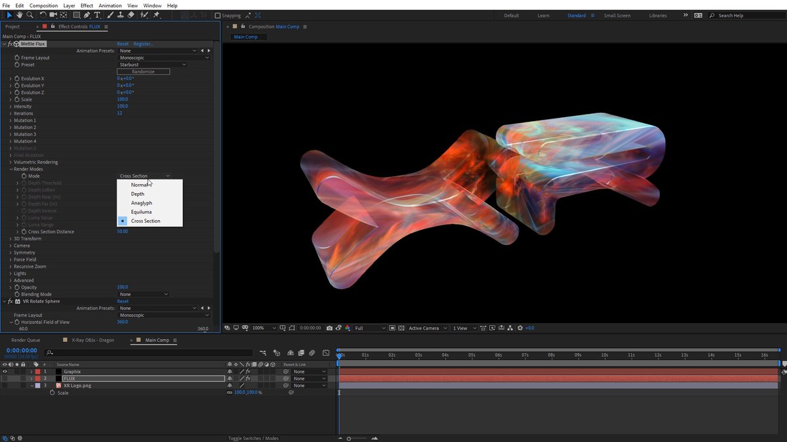Select the Eraser tool
Image resolution: width=787 pixels, height=442 pixels.
pyautogui.click(x=131, y=15)
